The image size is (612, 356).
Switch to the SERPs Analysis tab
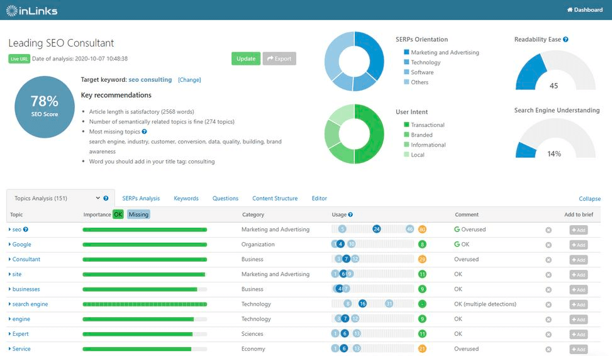[141, 199]
